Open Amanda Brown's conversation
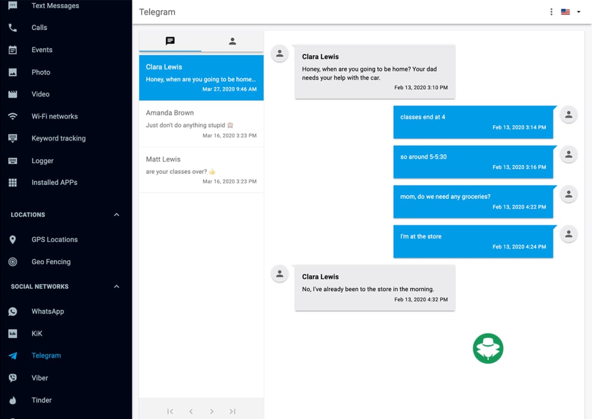592x419 pixels. [x=201, y=123]
